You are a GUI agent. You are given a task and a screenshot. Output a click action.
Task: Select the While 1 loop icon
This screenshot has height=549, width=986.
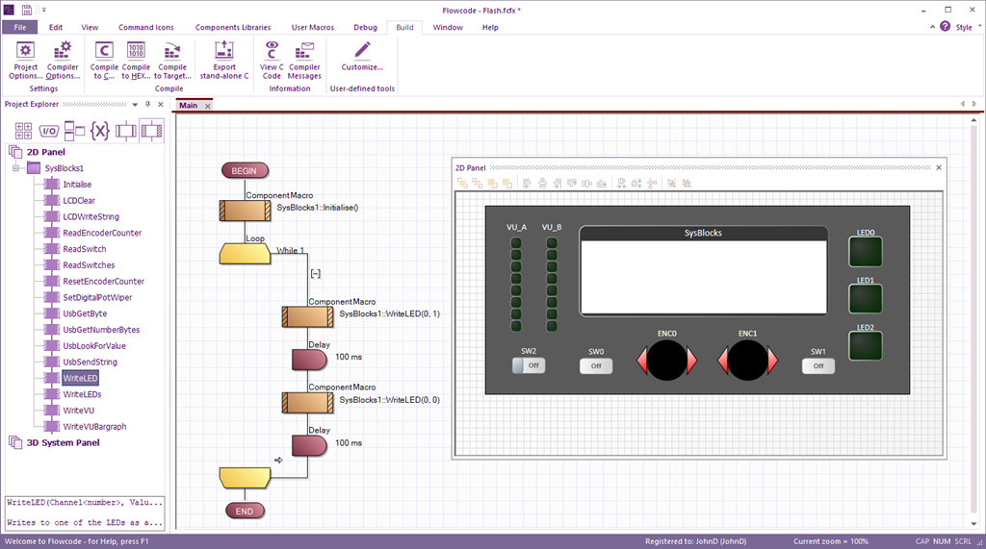pyautogui.click(x=246, y=254)
